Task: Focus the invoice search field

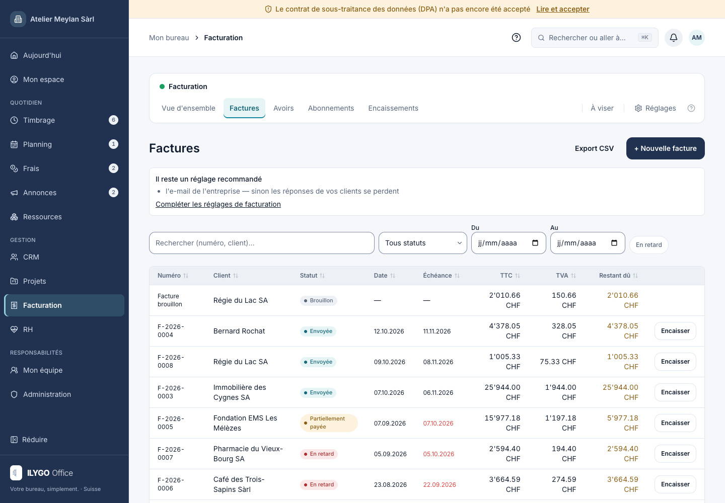Action: [262, 243]
